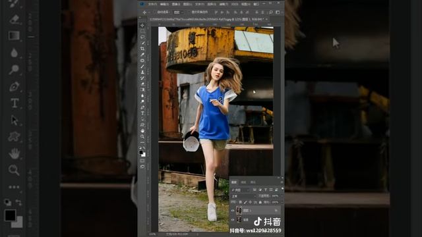The width and height of the screenshot is (422, 237).
Task: Open the Layers panel flyout menu
Action: point(282,182)
